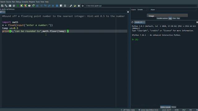Toggle fullscreen mode icon
Image resolution: width=198 pixels, height=111 pixels.
click(x=65, y=6)
